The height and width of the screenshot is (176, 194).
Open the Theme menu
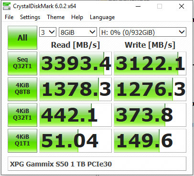[56, 17]
